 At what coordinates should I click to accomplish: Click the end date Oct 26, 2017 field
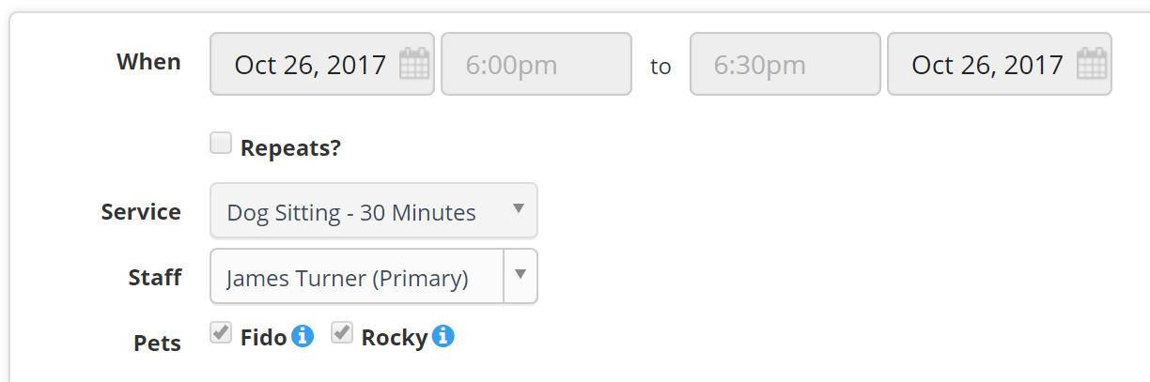[1000, 64]
